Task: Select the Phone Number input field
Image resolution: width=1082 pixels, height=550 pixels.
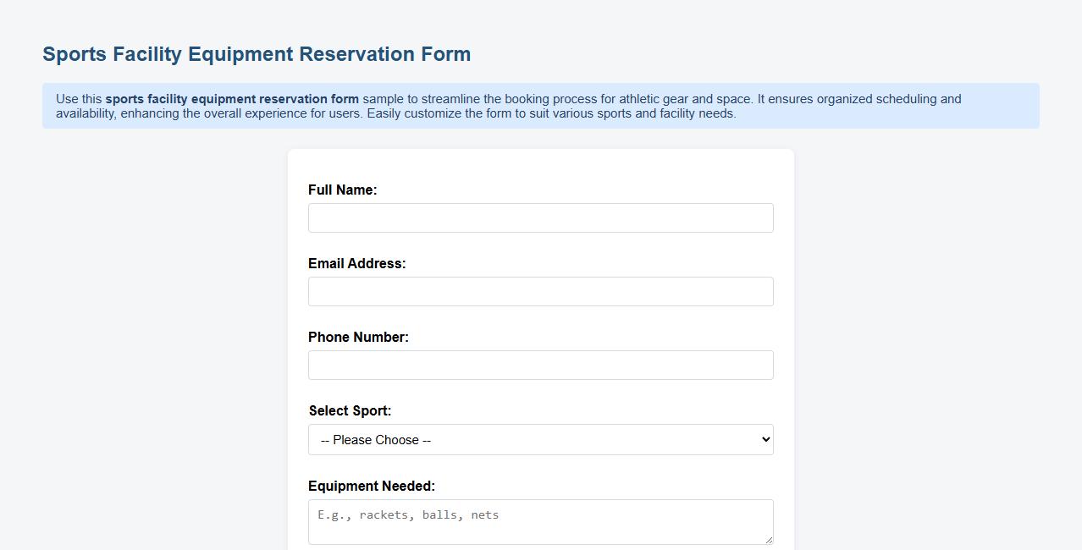Action: (540, 365)
